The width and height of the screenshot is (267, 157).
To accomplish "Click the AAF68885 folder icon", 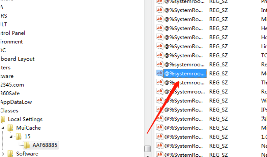I will point(27,145).
